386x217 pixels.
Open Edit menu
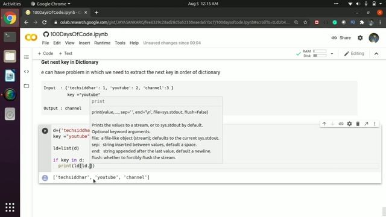pyautogui.click(x=57, y=43)
